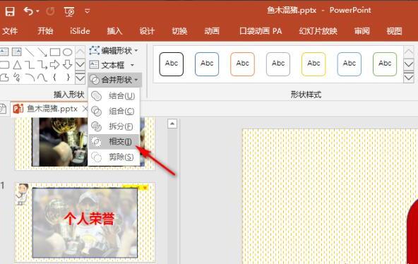Apply the orange outline Abc shape style

pyautogui.click(x=243, y=64)
